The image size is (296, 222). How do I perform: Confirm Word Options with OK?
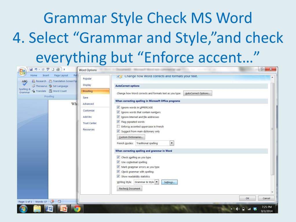click(247, 198)
